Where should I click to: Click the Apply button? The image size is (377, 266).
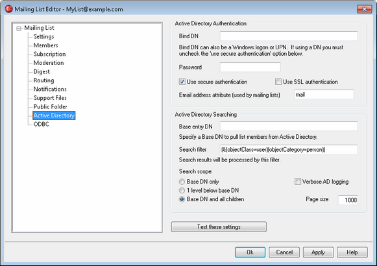tap(318, 252)
